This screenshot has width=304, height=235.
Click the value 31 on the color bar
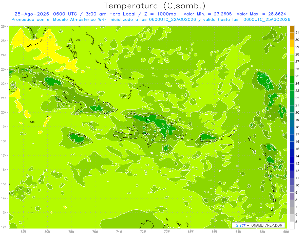pos(297,32)
